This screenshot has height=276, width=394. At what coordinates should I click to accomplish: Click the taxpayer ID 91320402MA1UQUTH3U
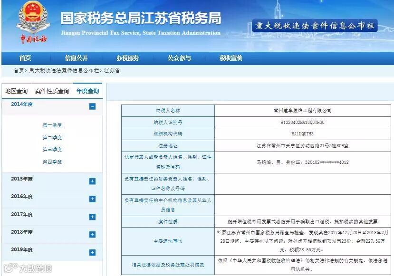tap(303, 122)
